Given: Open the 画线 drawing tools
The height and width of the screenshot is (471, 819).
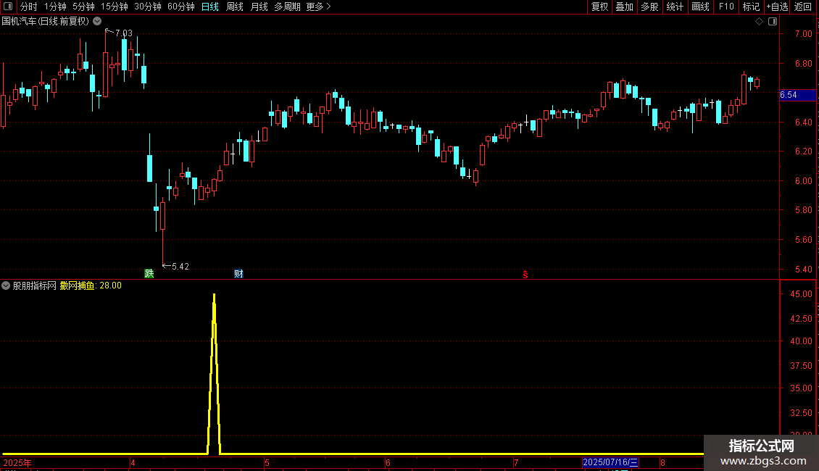Looking at the screenshot, I should (x=700, y=7).
